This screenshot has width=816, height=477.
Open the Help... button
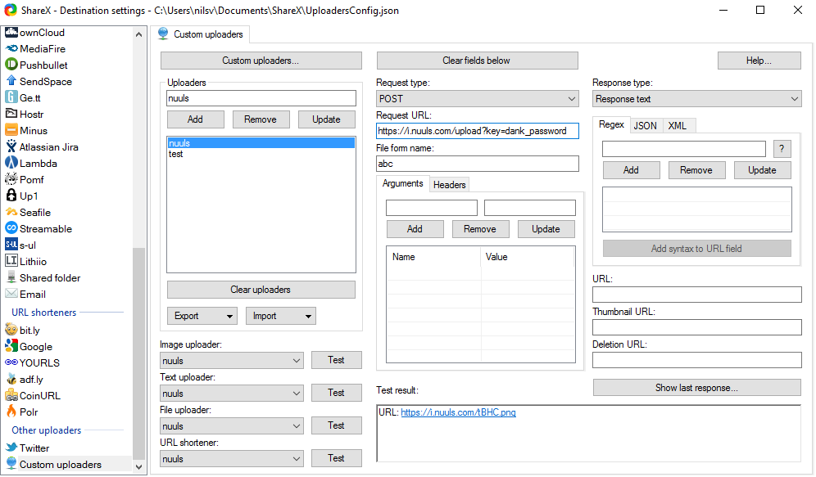click(x=759, y=61)
